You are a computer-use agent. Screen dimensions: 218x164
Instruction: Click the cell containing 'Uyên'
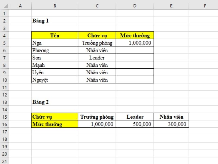55,72
